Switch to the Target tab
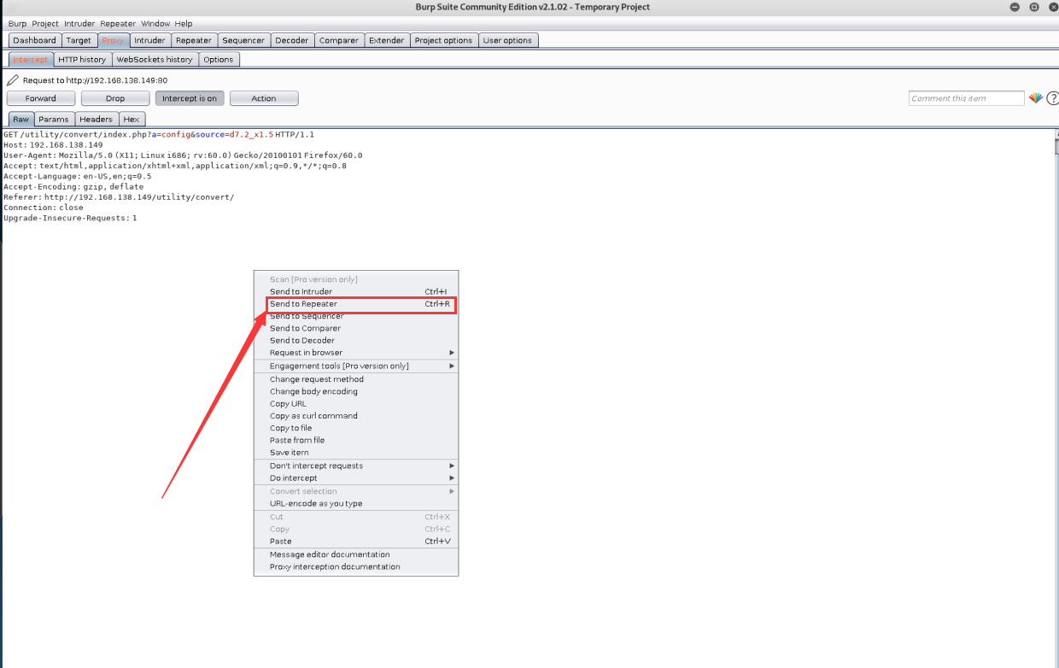 pyautogui.click(x=79, y=40)
